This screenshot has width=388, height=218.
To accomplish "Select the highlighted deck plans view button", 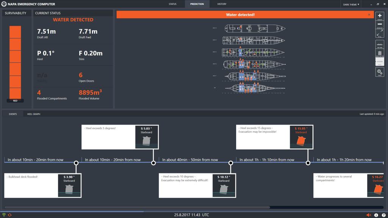I will pos(380,62).
